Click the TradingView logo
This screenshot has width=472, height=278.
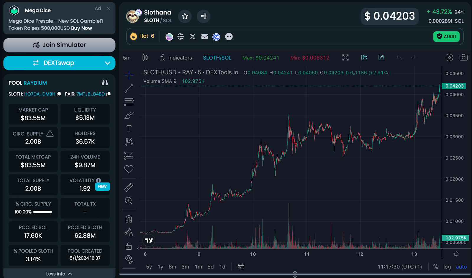[149, 241]
